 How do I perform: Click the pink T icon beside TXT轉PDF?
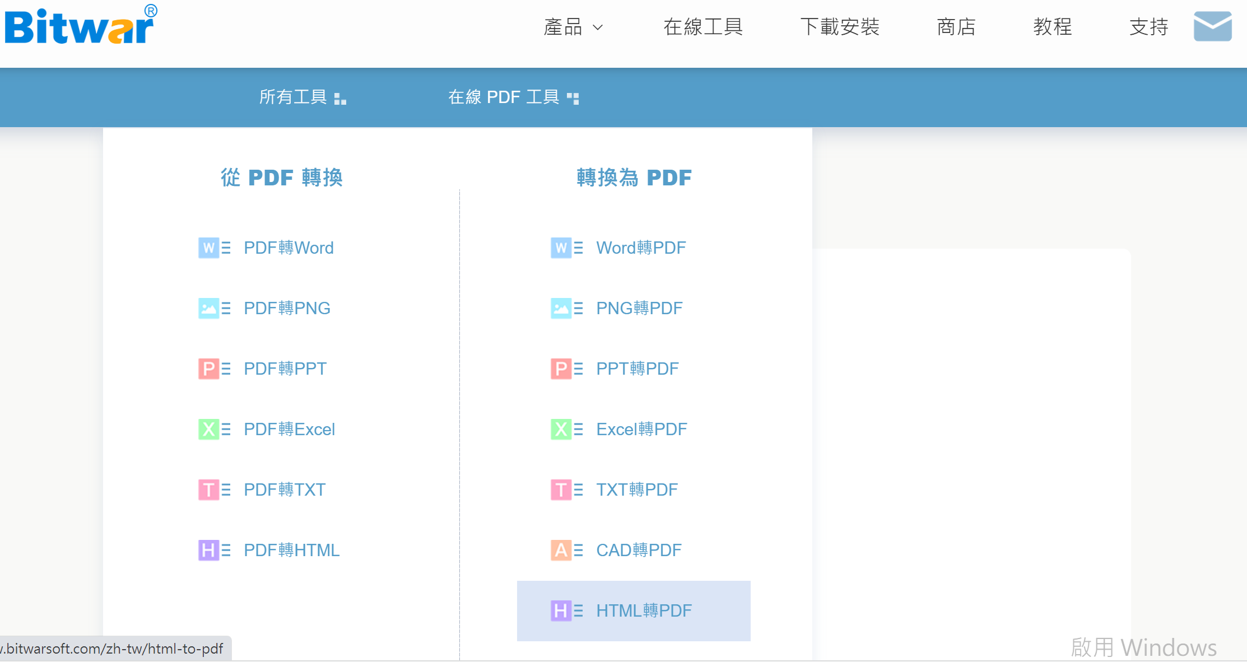pyautogui.click(x=561, y=489)
